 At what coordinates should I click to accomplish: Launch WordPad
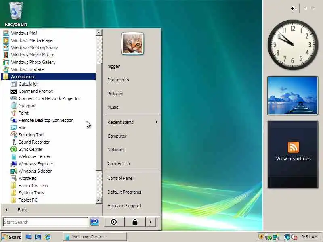pos(23,178)
